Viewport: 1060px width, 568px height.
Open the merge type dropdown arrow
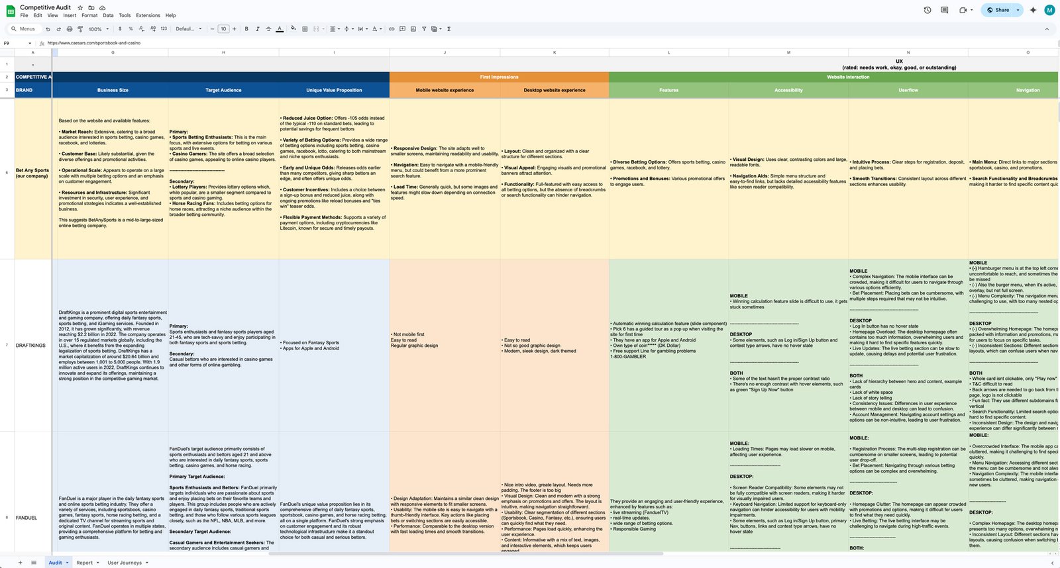(323, 29)
